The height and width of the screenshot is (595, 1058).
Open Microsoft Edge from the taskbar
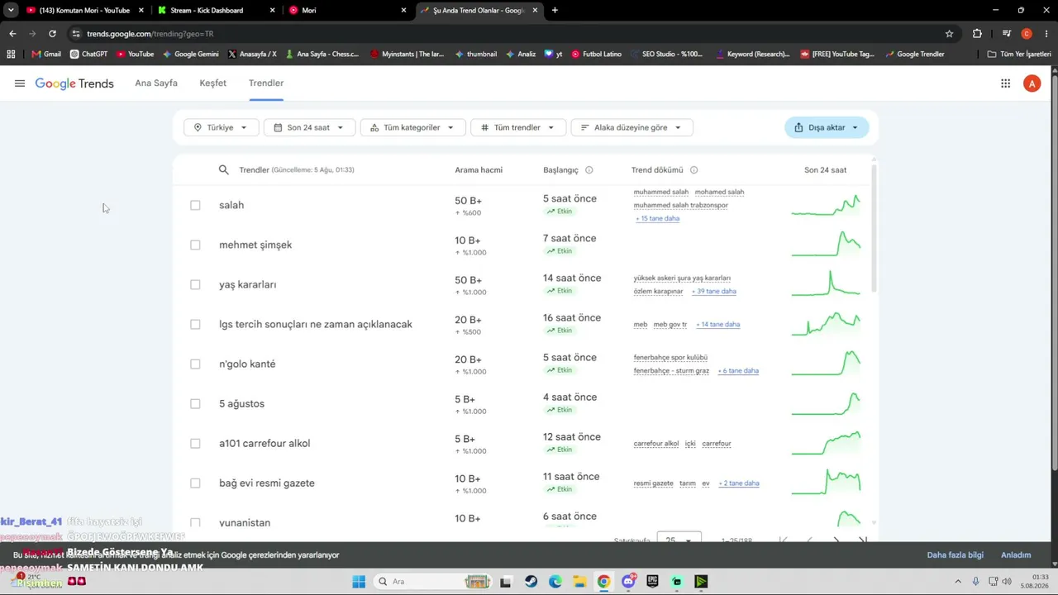coord(555,582)
